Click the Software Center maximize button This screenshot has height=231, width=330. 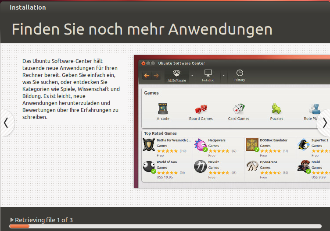point(153,63)
